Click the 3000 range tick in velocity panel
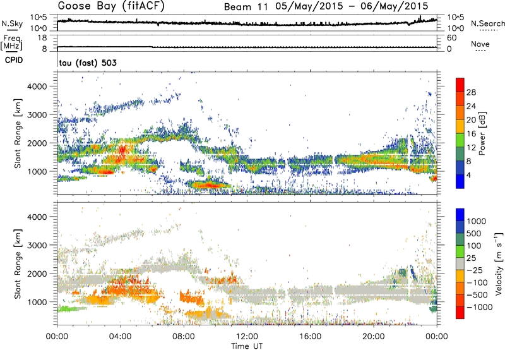 tap(37, 245)
